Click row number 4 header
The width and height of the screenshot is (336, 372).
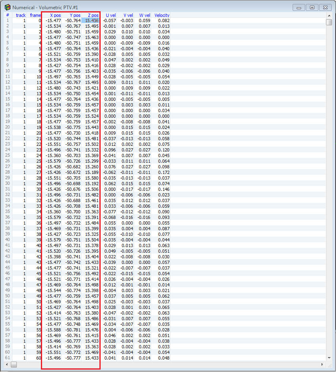pyautogui.click(x=8, y=37)
